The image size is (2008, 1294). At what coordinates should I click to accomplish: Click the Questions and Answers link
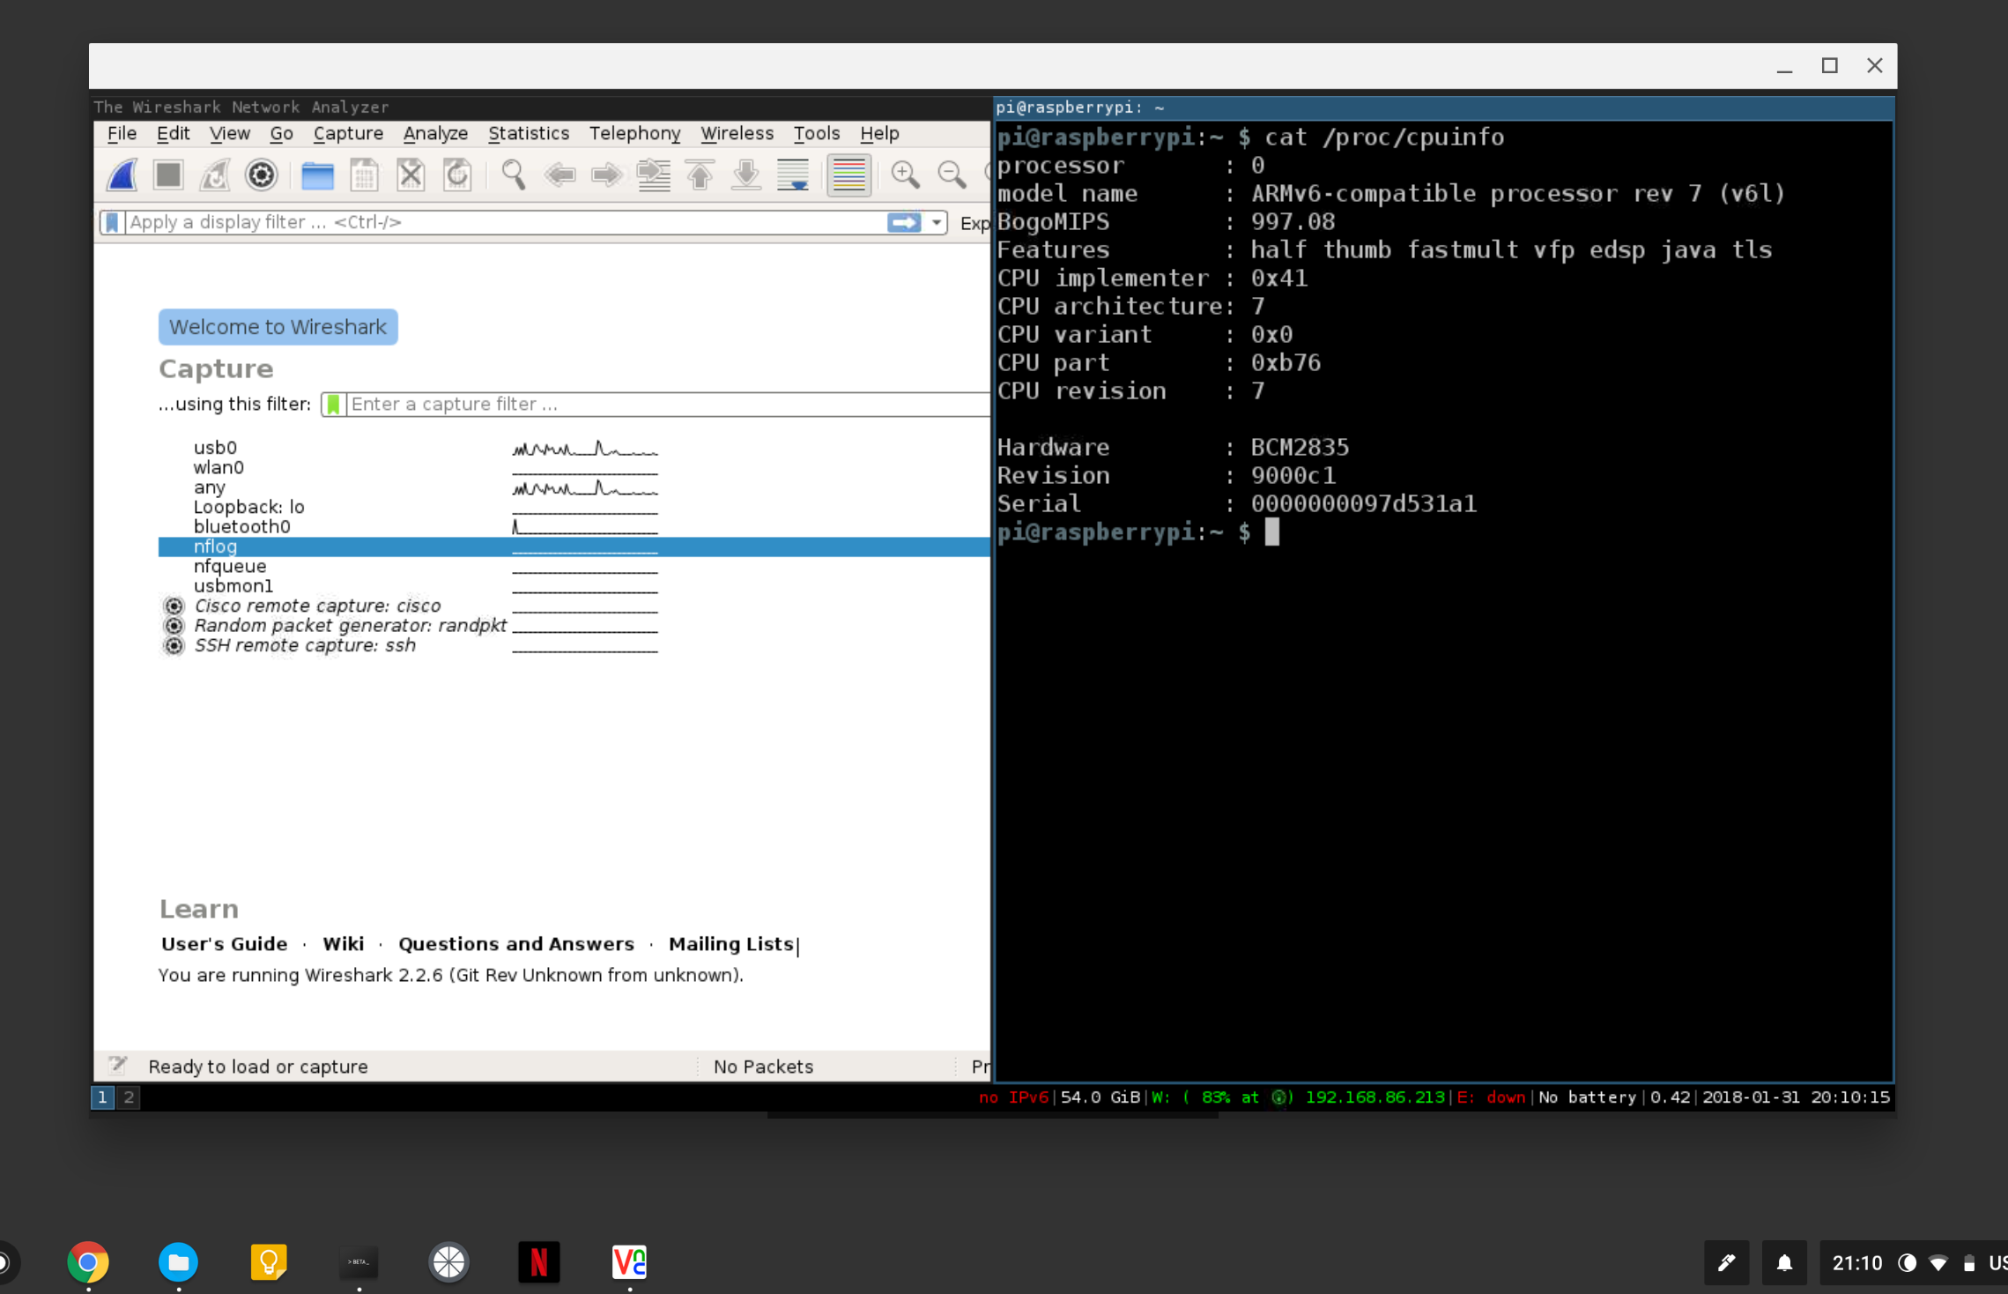pos(515,944)
